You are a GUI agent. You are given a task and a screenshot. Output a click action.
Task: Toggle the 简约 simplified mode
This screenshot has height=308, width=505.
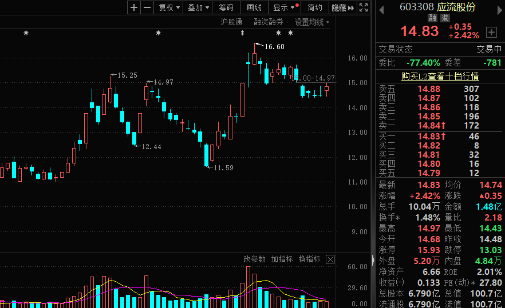(x=315, y=7)
